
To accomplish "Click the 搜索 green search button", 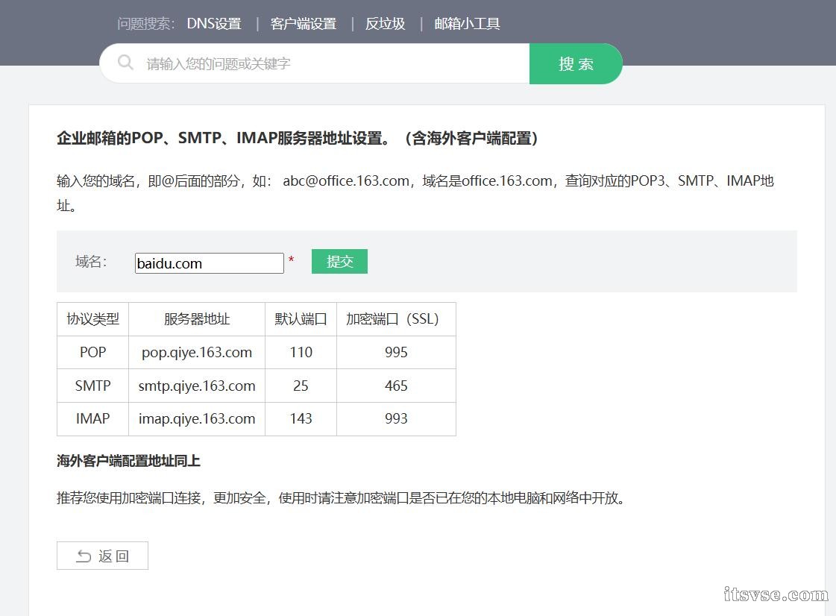I will (576, 63).
